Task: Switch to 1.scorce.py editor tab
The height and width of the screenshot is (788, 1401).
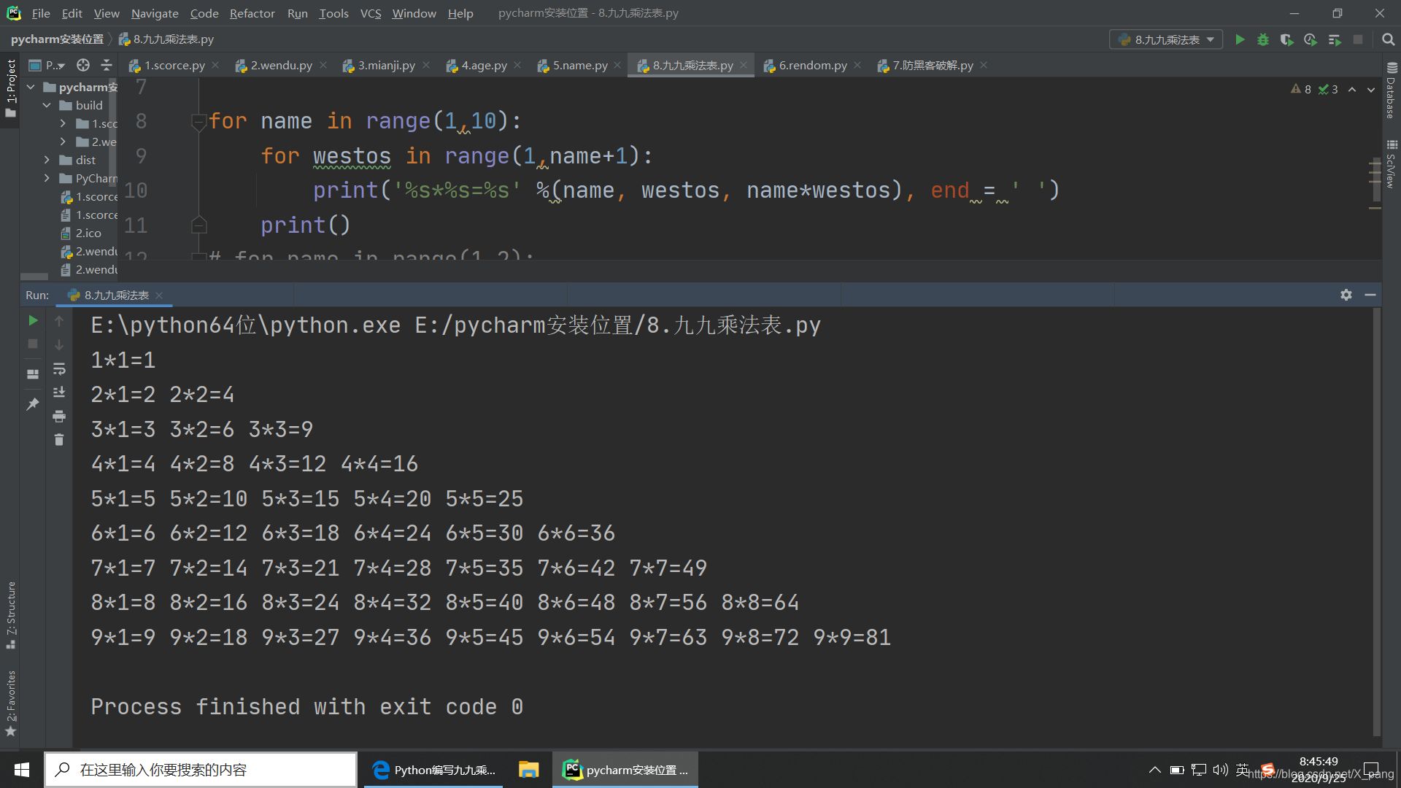Action: click(174, 65)
